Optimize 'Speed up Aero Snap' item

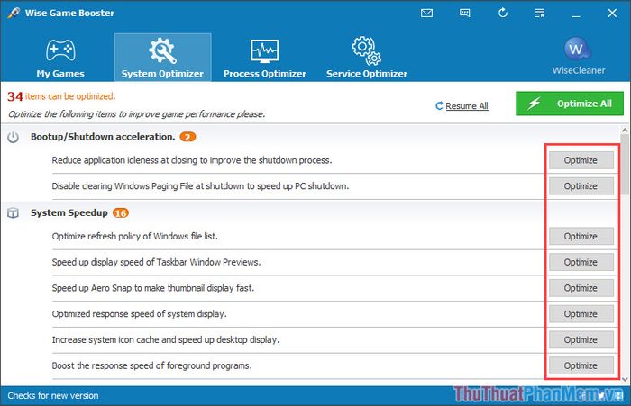(581, 288)
